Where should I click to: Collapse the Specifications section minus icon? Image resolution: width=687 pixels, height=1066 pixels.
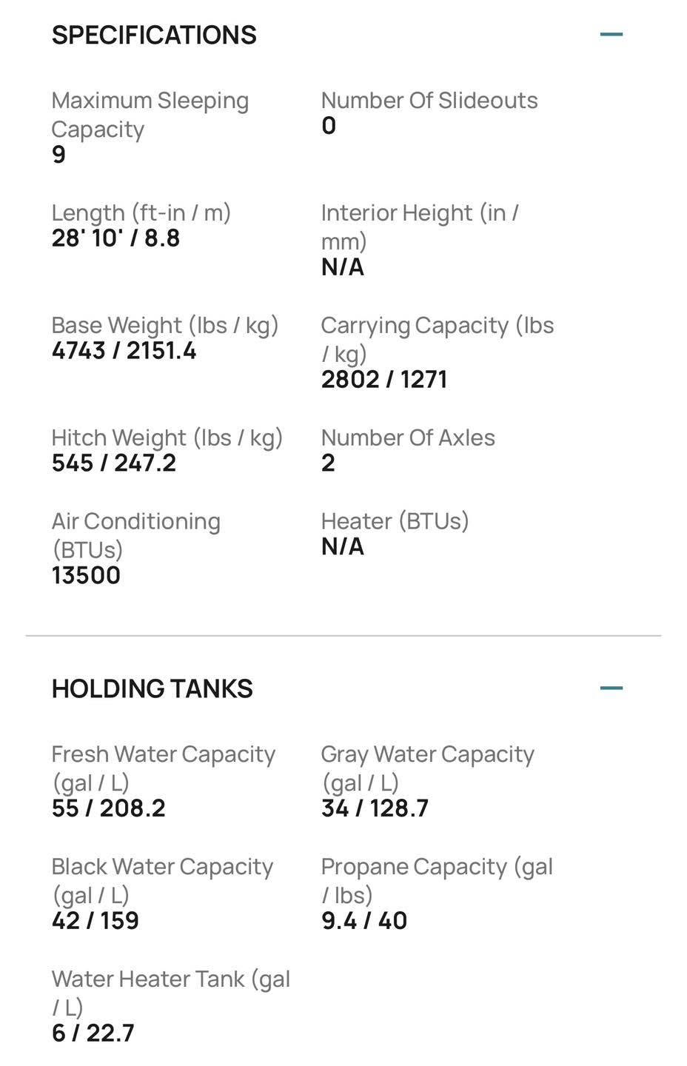coord(611,34)
